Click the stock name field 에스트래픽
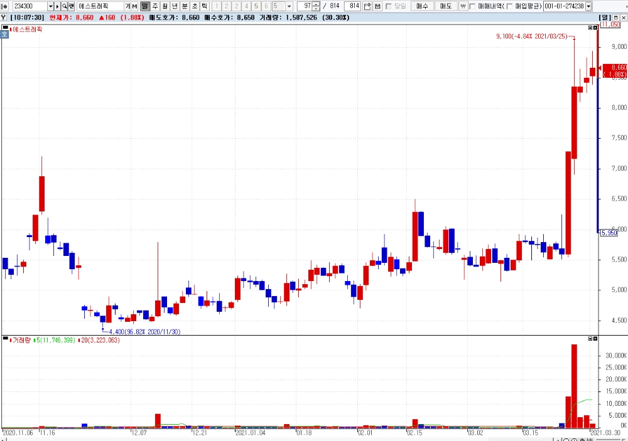 tap(100, 6)
